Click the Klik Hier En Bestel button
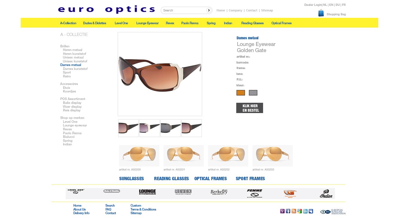 click(x=250, y=108)
